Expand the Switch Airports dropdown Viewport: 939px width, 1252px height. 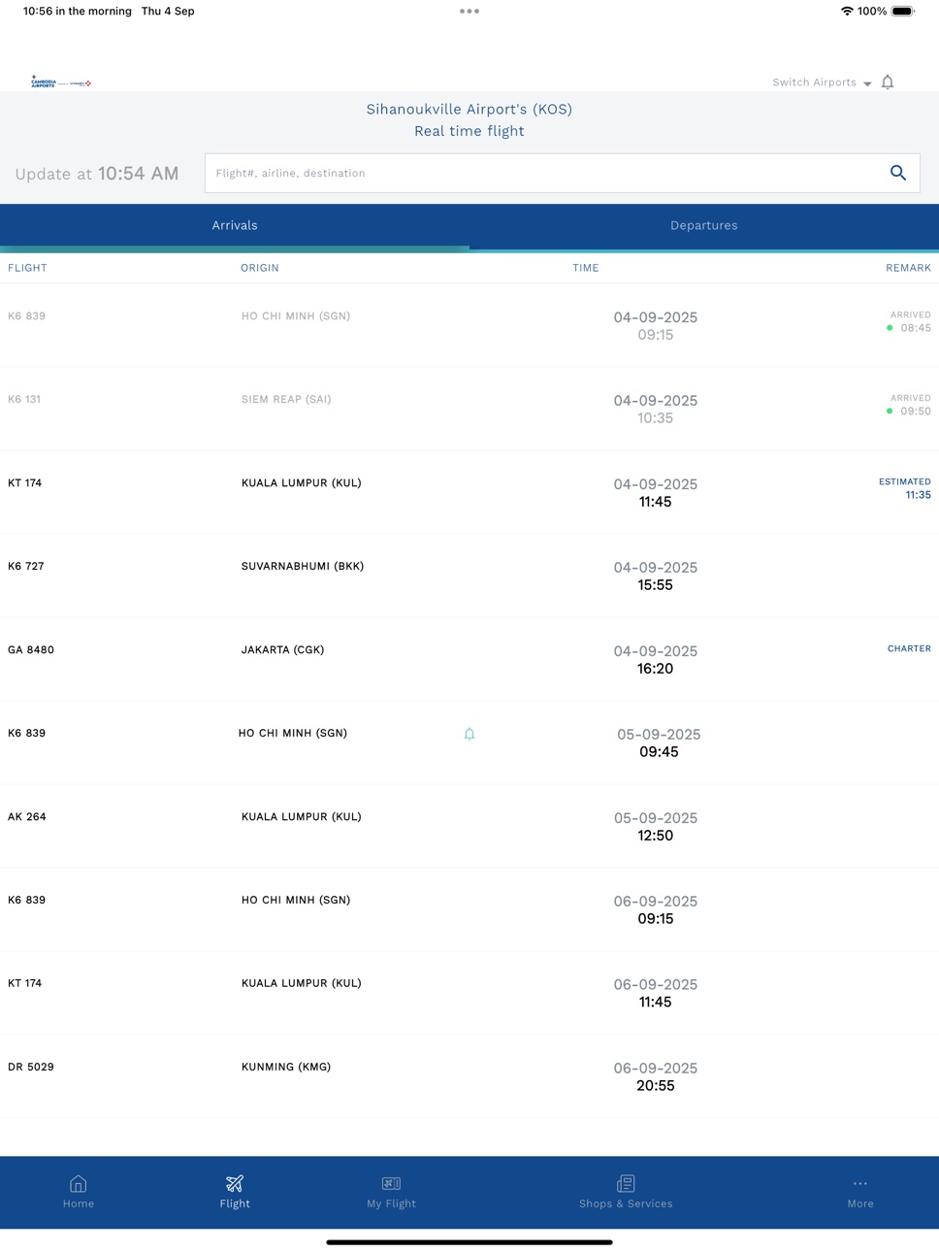coord(822,82)
